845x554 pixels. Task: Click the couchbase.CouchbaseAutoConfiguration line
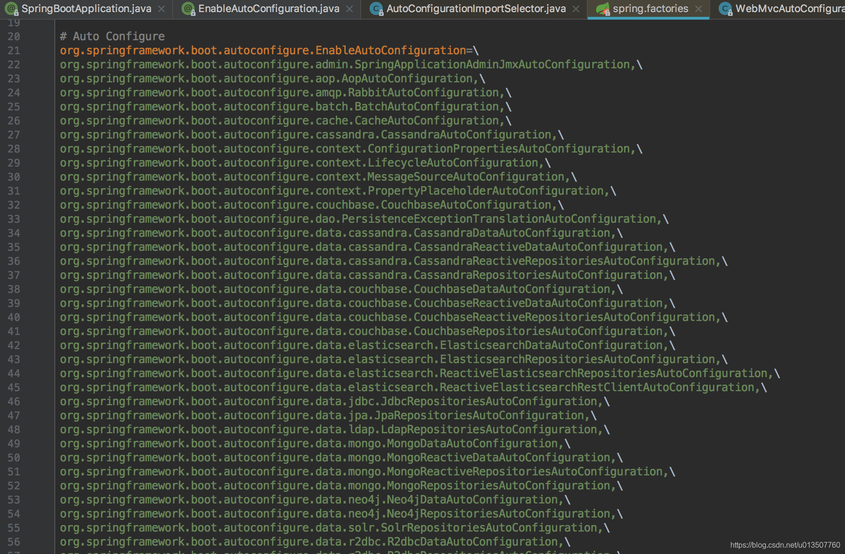tap(312, 205)
